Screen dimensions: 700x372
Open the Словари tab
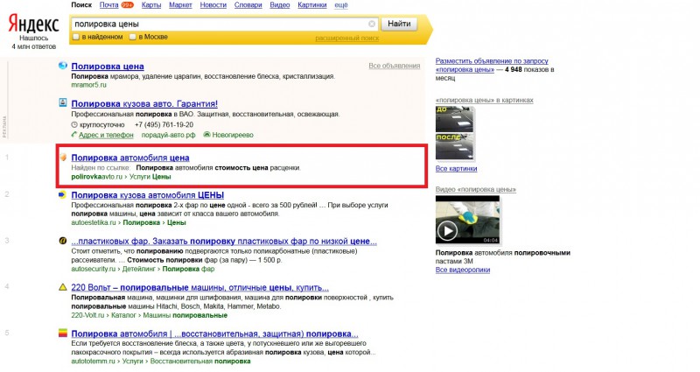click(248, 5)
